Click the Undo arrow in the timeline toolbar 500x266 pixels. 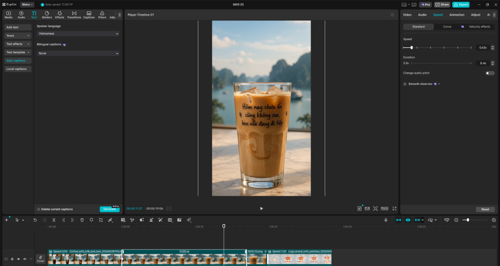[x=35, y=220]
